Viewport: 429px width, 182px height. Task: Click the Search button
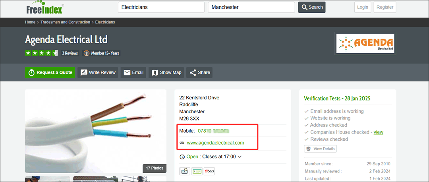pyautogui.click(x=312, y=8)
